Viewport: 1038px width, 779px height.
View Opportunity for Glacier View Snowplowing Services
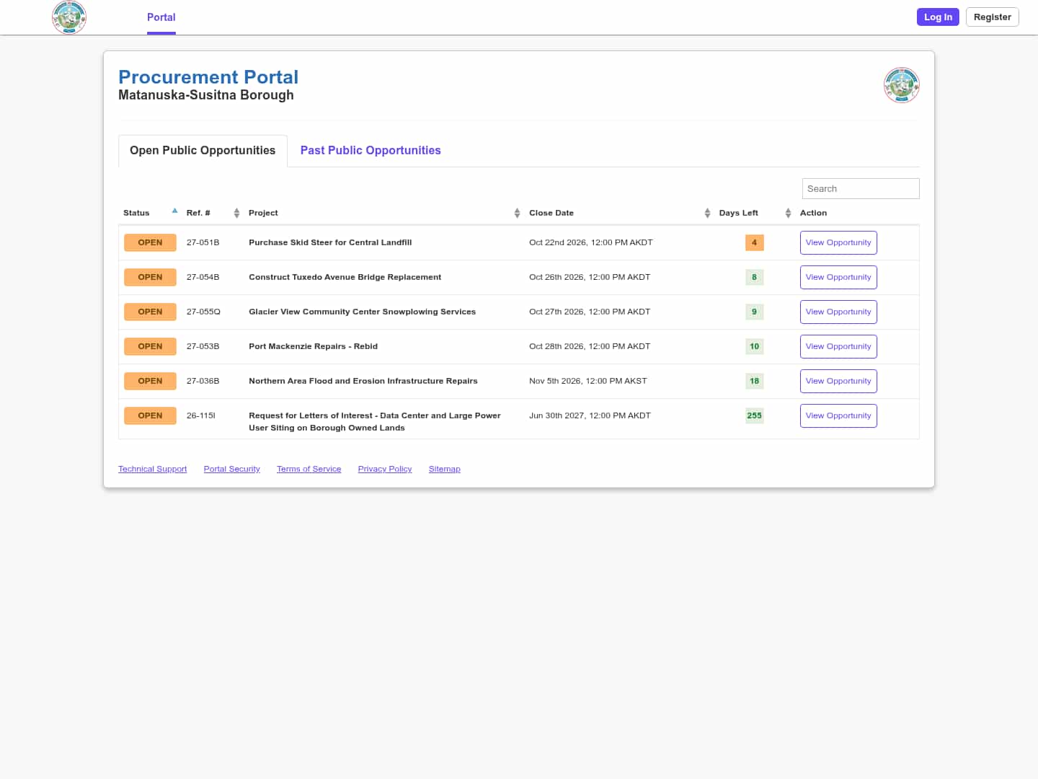pos(838,312)
